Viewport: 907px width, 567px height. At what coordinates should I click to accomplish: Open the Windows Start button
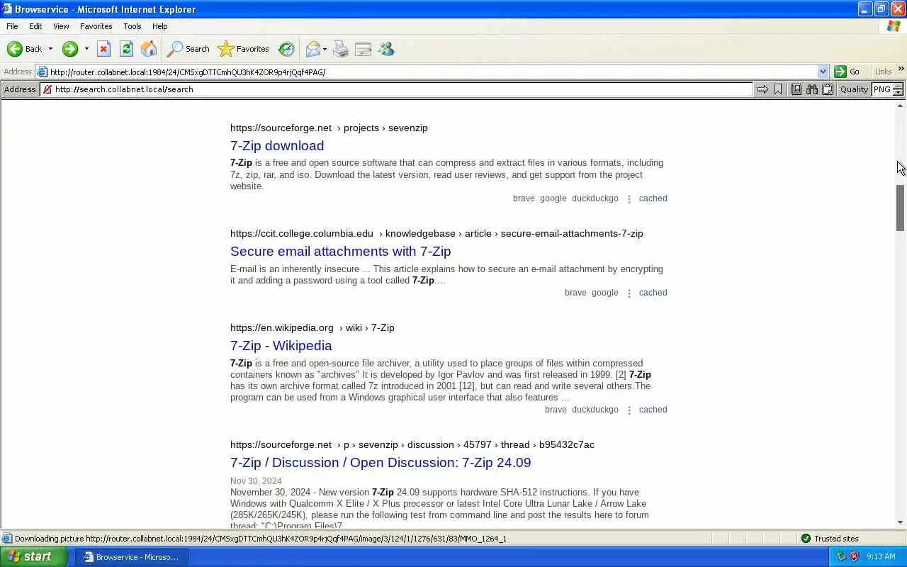click(33, 556)
